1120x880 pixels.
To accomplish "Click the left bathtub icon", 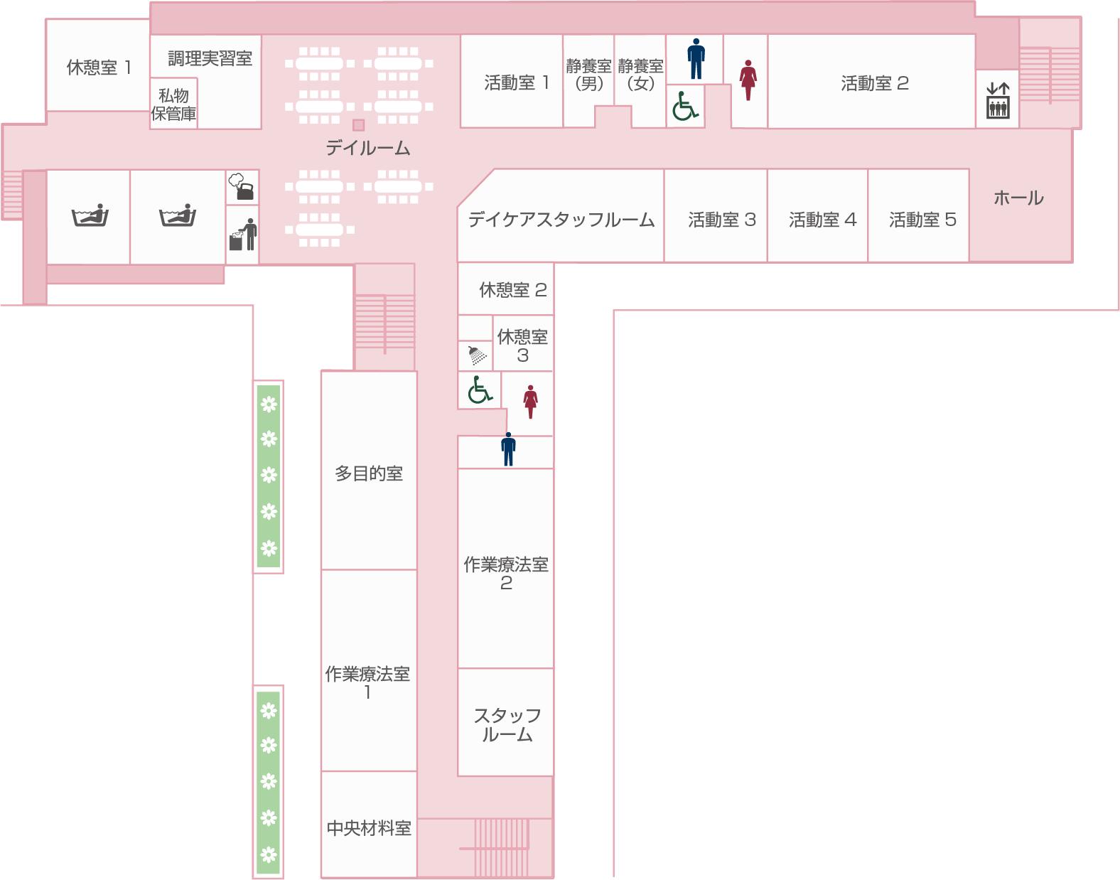I will point(90,215).
